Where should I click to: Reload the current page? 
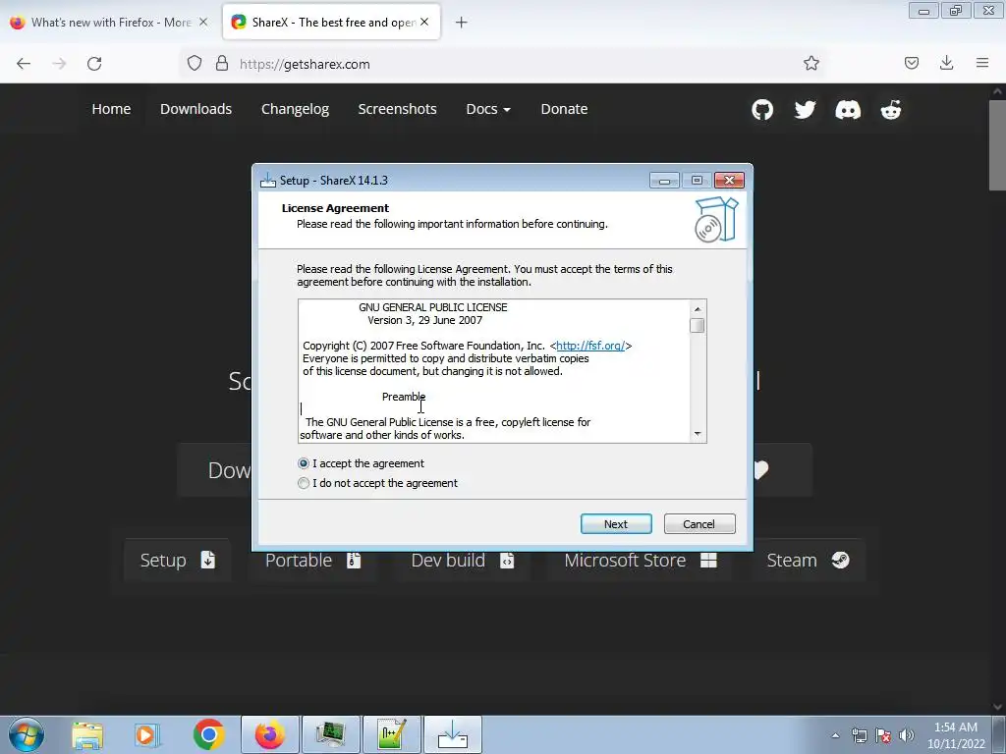pos(94,64)
